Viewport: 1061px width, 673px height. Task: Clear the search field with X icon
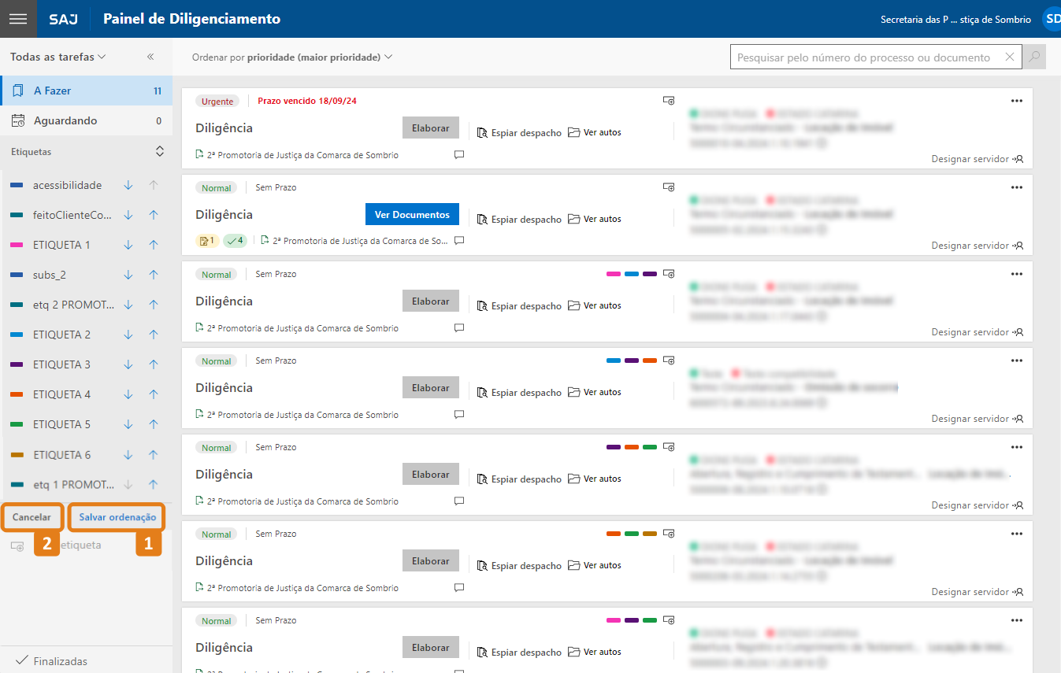(1010, 57)
